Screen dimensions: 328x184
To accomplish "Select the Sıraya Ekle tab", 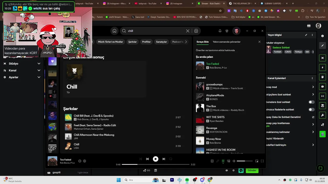I will 202,42.
